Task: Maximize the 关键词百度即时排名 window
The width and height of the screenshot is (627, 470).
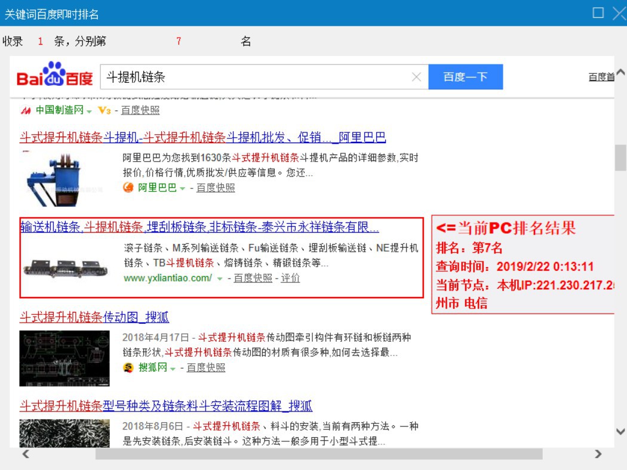Action: coord(598,13)
